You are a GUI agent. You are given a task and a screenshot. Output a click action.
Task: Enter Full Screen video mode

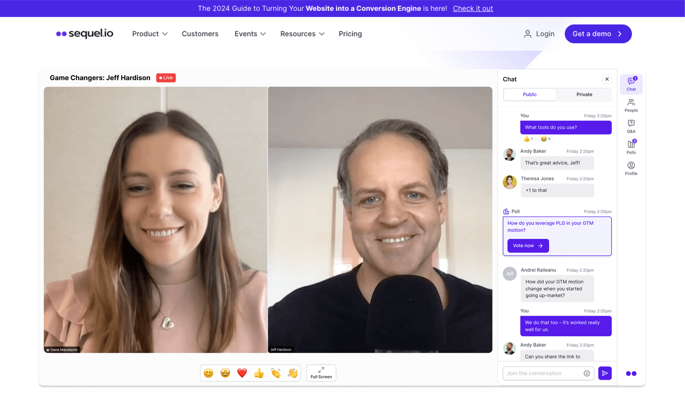321,373
